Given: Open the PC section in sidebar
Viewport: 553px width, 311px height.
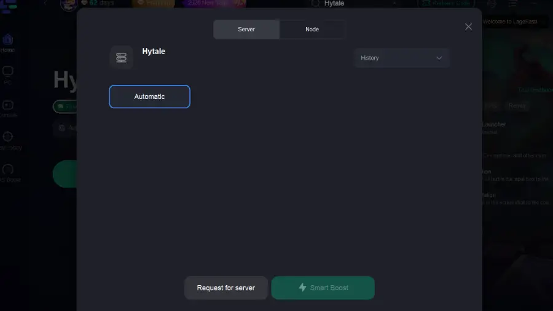Looking at the screenshot, I should point(8,75).
